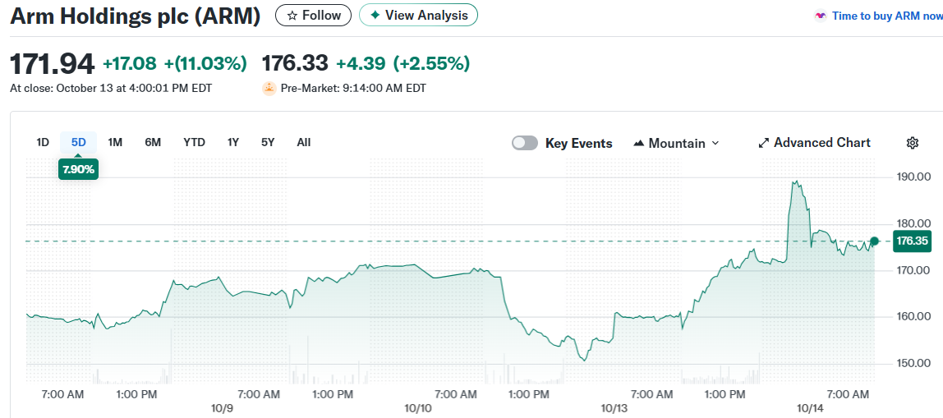Expand the Mountain chart type dropdown chevron
The width and height of the screenshot is (943, 418).
[x=715, y=143]
